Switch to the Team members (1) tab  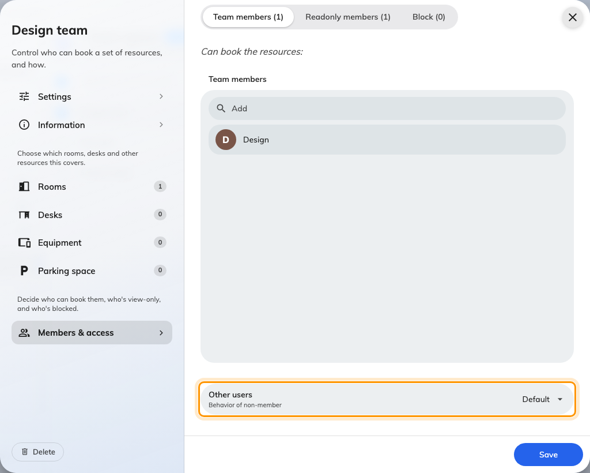coord(248,17)
